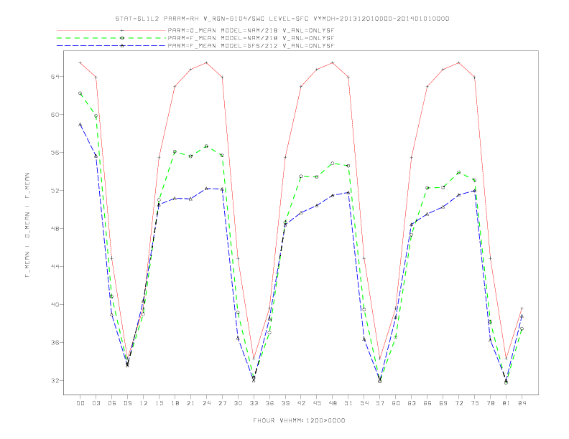Click the x-axis tick label 12
Image resolution: width=569 pixels, height=439 pixels.
(144, 403)
